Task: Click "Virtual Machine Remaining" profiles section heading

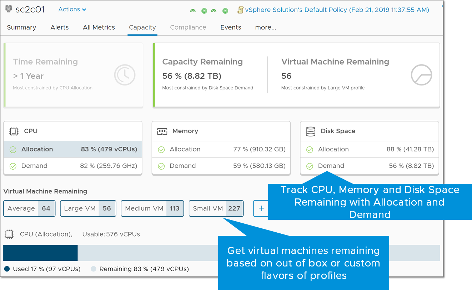Action: pyautogui.click(x=45, y=191)
